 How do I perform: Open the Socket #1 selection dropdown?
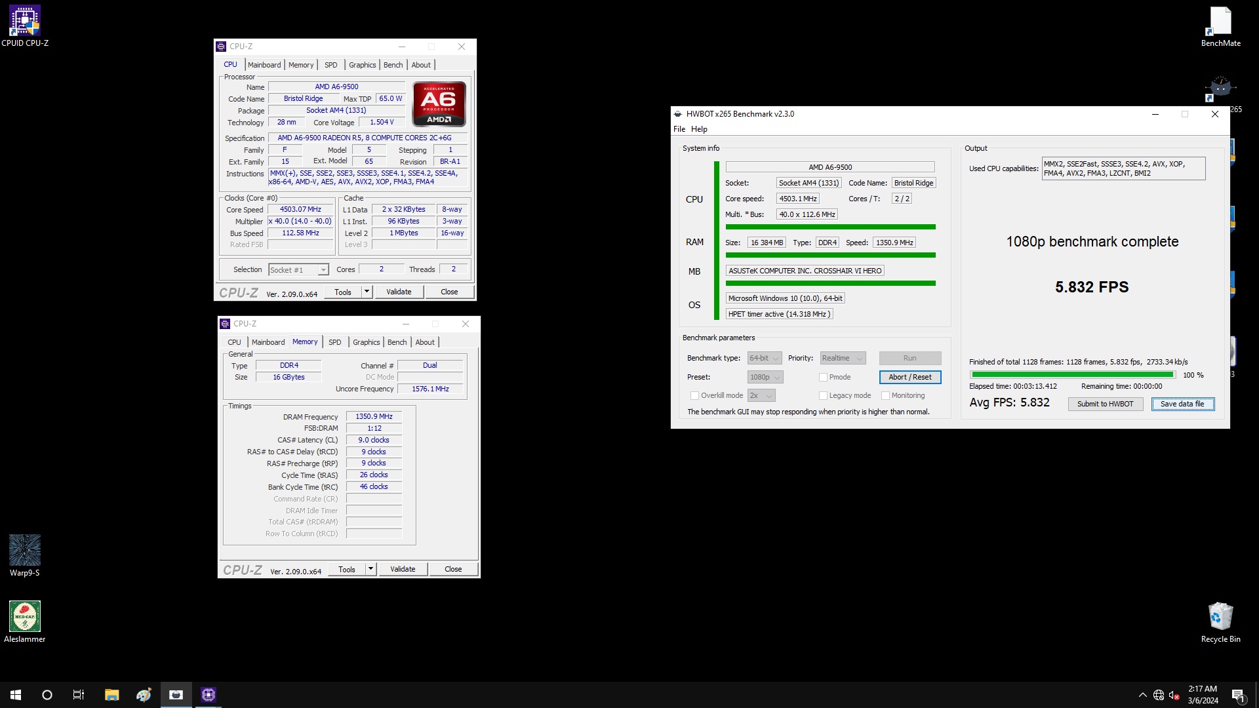tap(298, 270)
